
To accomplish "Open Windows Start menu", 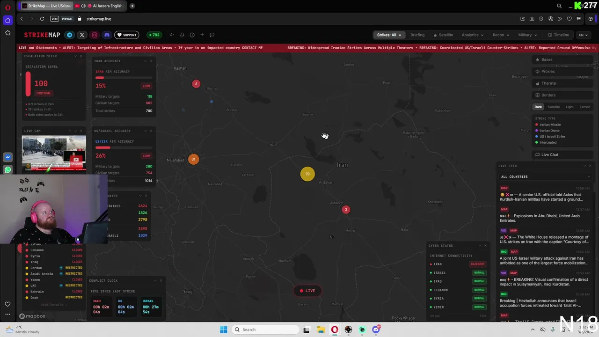I will (x=224, y=330).
